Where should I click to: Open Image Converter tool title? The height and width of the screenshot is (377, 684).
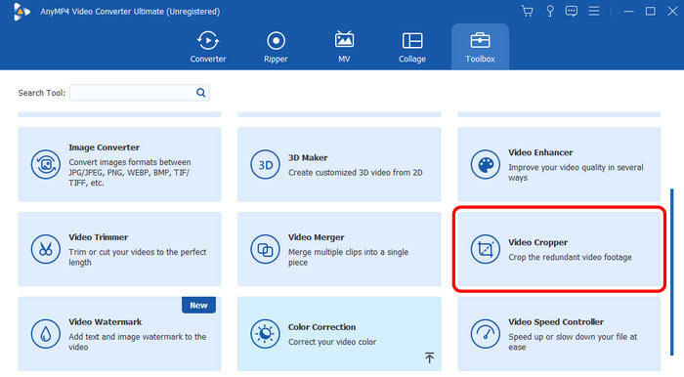pyautogui.click(x=104, y=147)
